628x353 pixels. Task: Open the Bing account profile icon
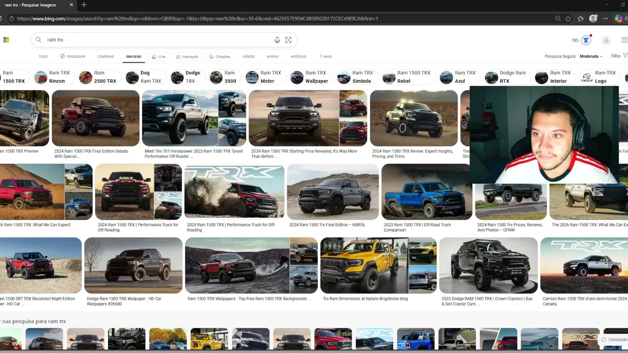tap(606, 40)
